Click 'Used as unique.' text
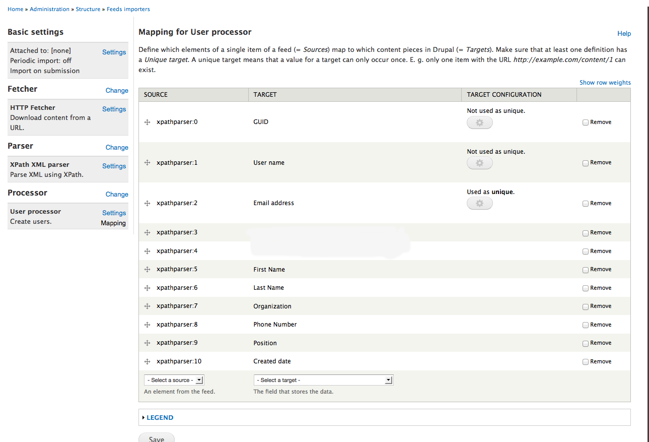The image size is (649, 442). coord(490,192)
